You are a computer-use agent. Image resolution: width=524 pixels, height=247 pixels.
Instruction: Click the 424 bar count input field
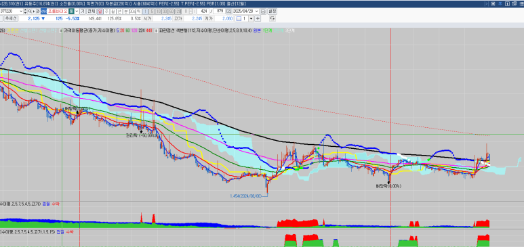point(203,12)
